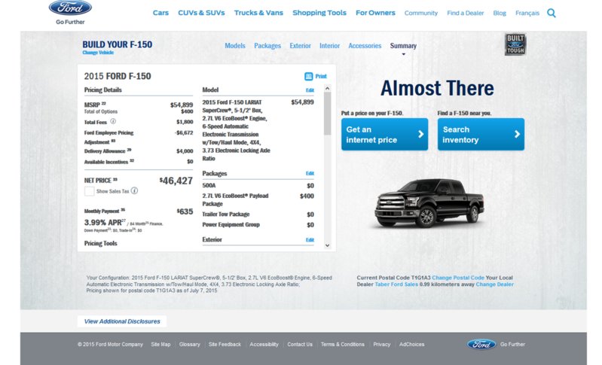
Task: Click the Ford logo in header
Action: [70, 8]
